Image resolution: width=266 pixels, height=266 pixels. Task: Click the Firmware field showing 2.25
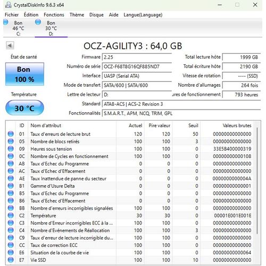tap(137, 57)
